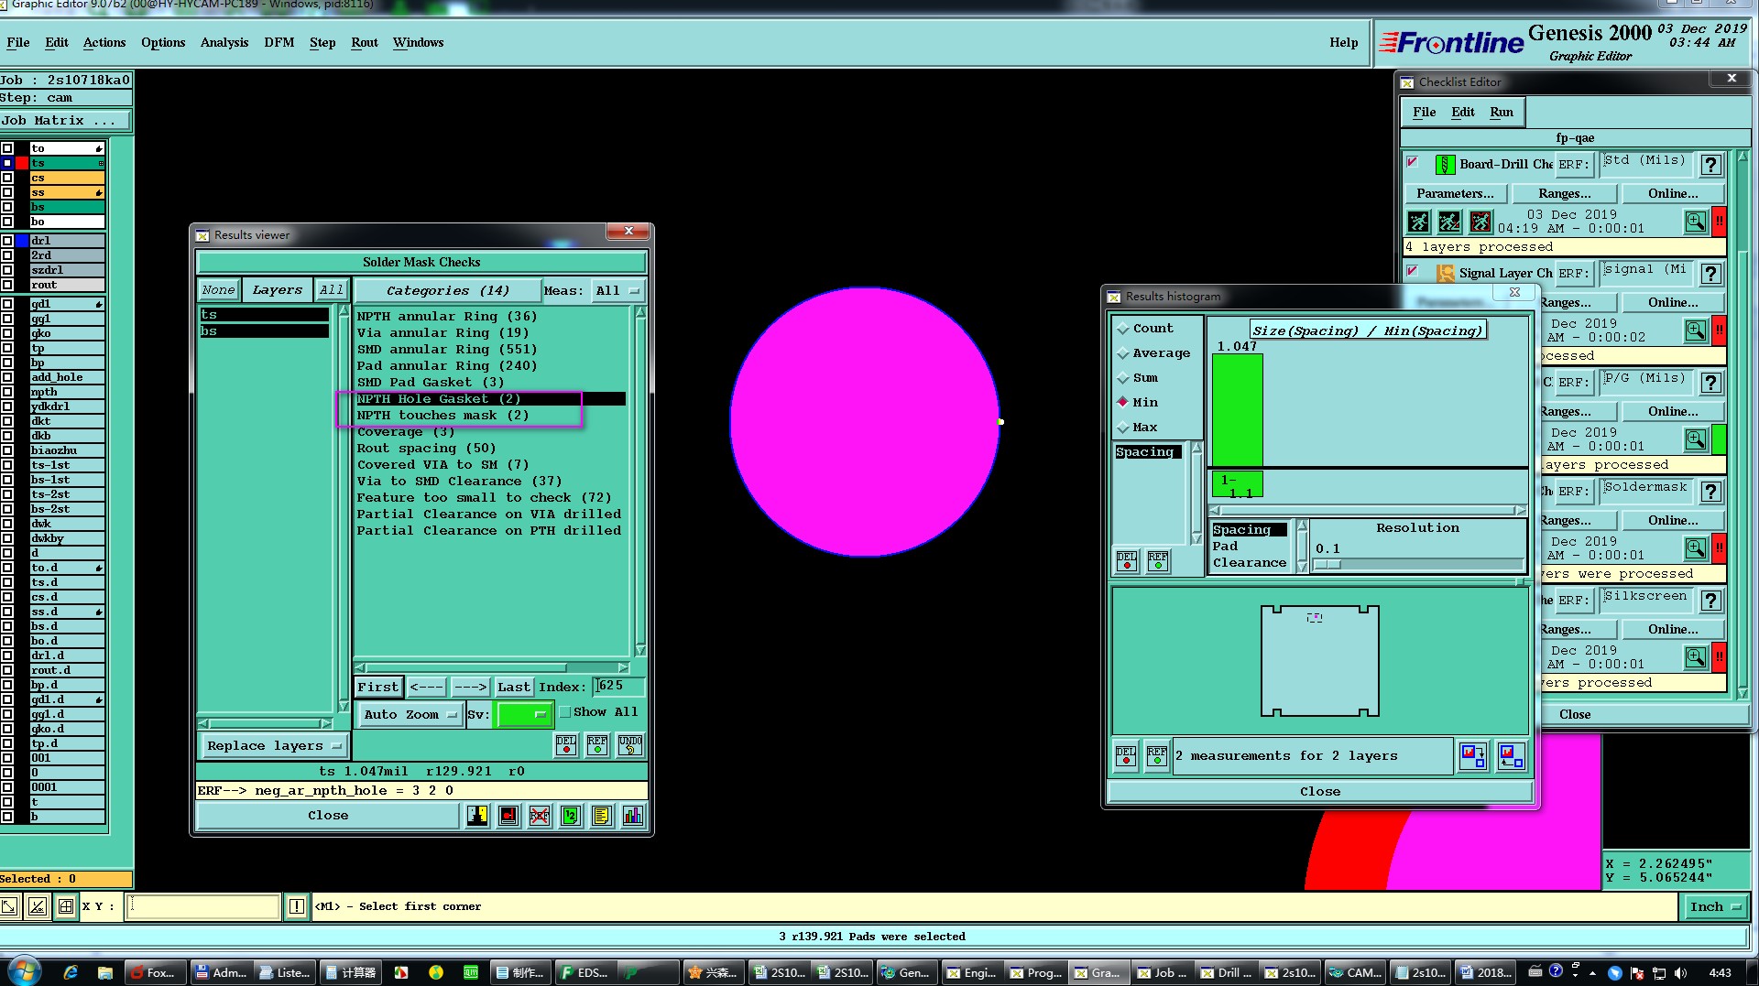Click the red-outlined run icon for Board-Drill check
The image size is (1759, 986).
[x=1480, y=222]
